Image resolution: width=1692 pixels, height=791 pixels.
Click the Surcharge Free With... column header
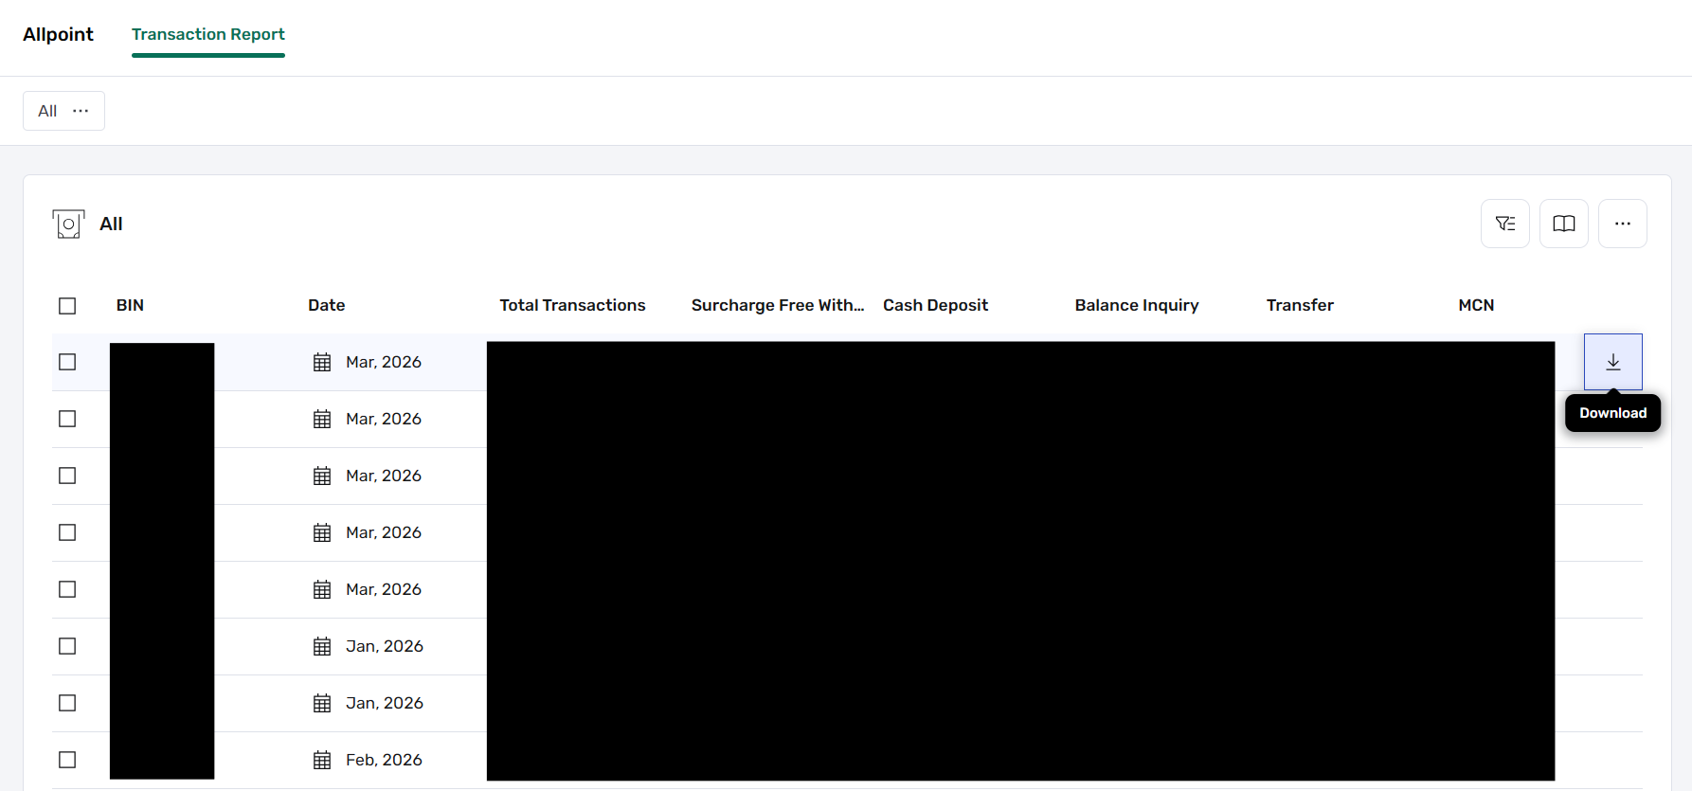click(778, 305)
